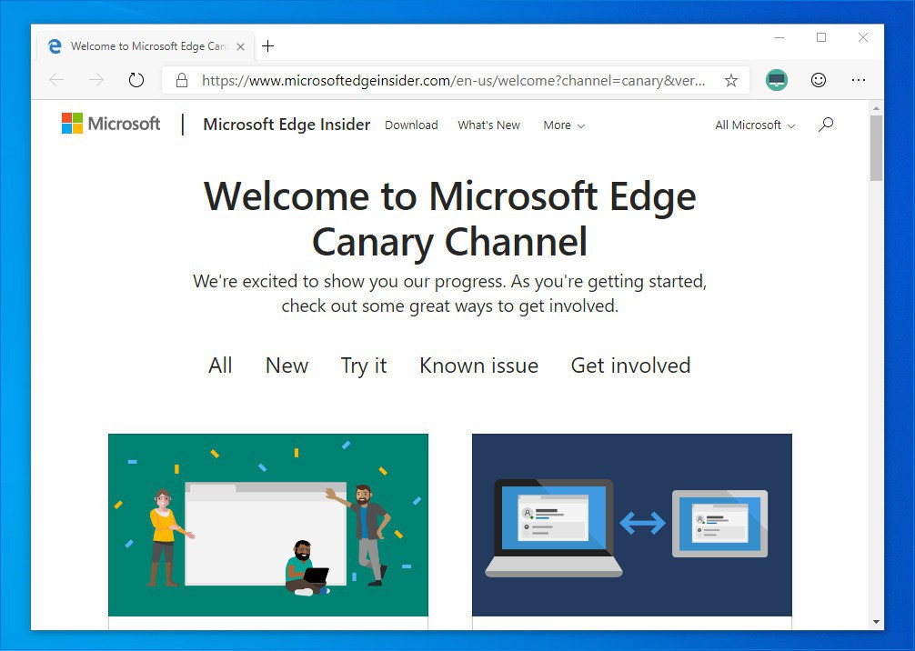Image resolution: width=915 pixels, height=651 pixels.
Task: Add page to favorites with star icon
Action: pyautogui.click(x=730, y=81)
